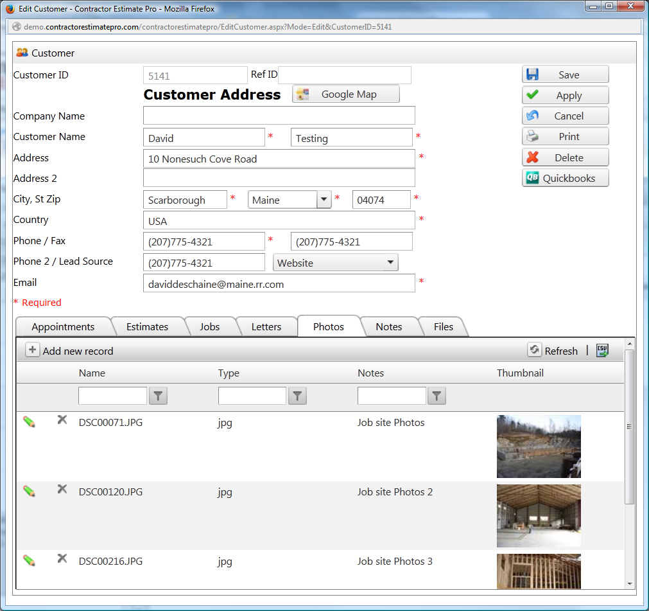
Task: Expand Add new record row
Action: click(32, 350)
